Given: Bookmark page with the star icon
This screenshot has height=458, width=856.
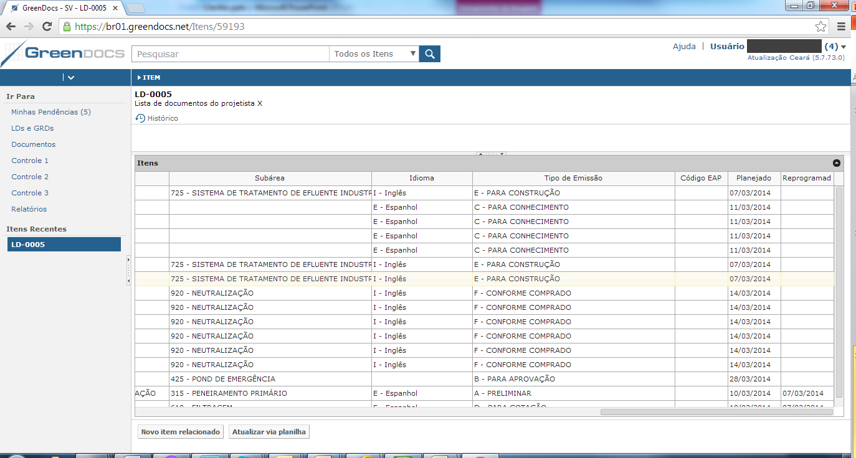Looking at the screenshot, I should (x=821, y=27).
